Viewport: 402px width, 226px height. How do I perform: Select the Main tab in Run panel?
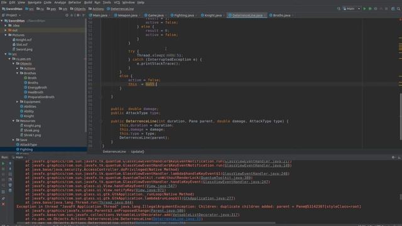(19, 158)
